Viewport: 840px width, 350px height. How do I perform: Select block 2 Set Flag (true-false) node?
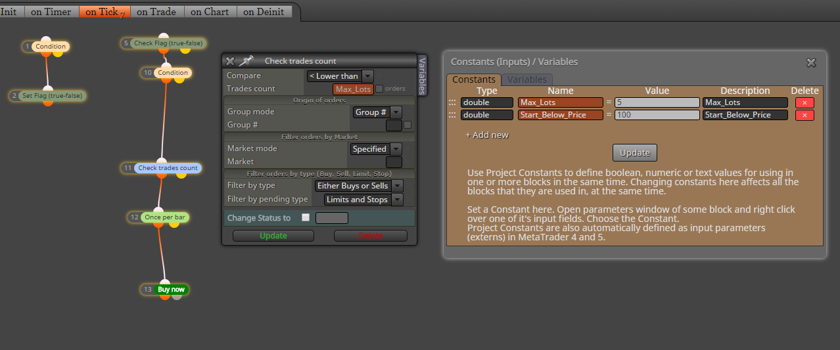pyautogui.click(x=53, y=96)
